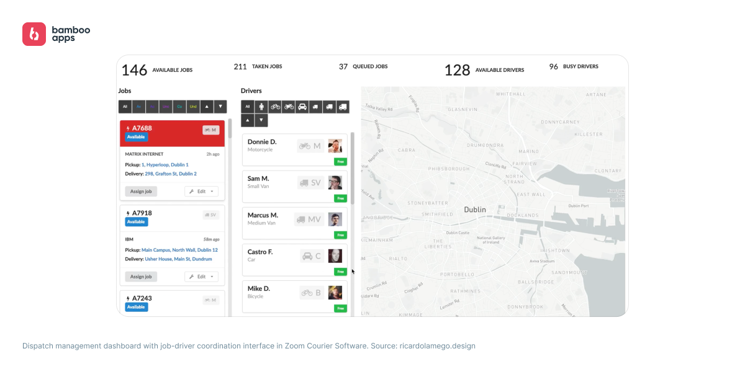This screenshot has height=372, width=745.
Task: Open delivery address 298, Grafton St
Action: pyautogui.click(x=171, y=174)
